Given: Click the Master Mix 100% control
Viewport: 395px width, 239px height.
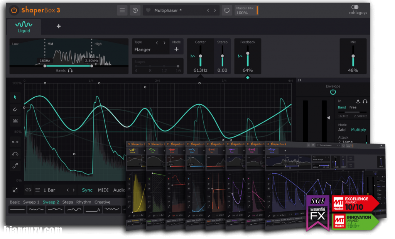Looking at the screenshot, I should tap(246, 10).
